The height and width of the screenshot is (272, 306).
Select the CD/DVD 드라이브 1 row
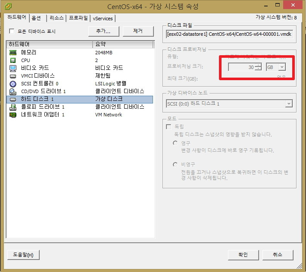pos(80,91)
